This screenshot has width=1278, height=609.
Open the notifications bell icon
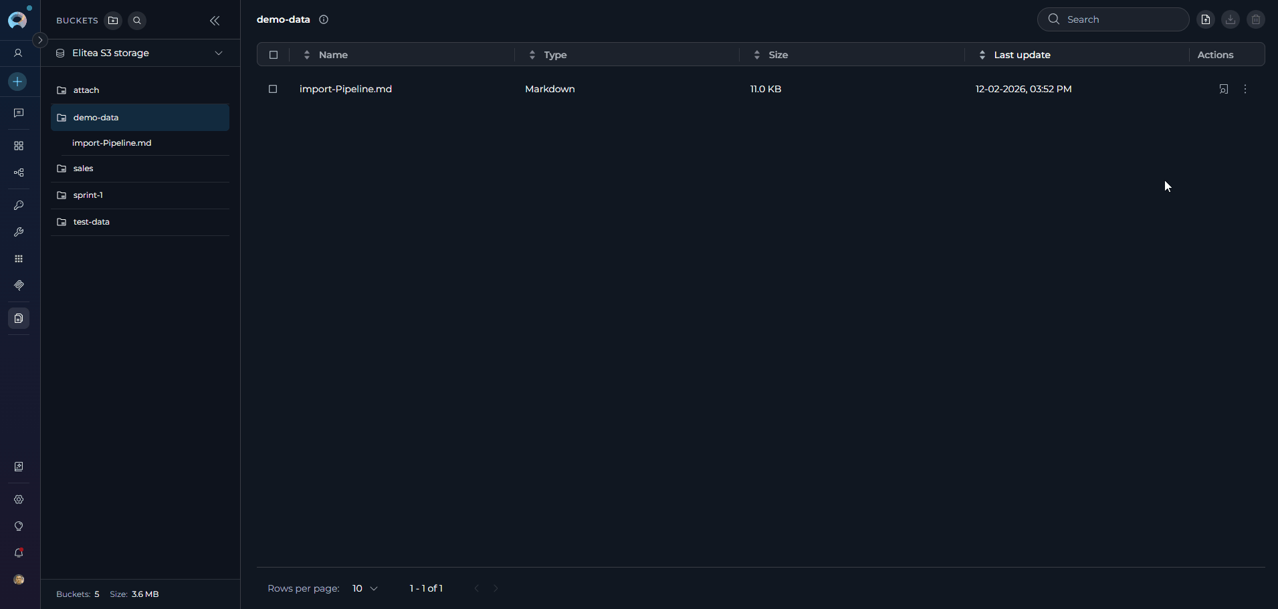[19, 553]
